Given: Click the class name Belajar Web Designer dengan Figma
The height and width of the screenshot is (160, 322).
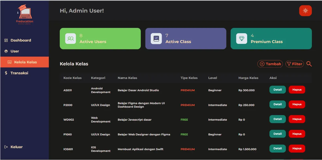Looking at the screenshot, I should click(144, 134).
